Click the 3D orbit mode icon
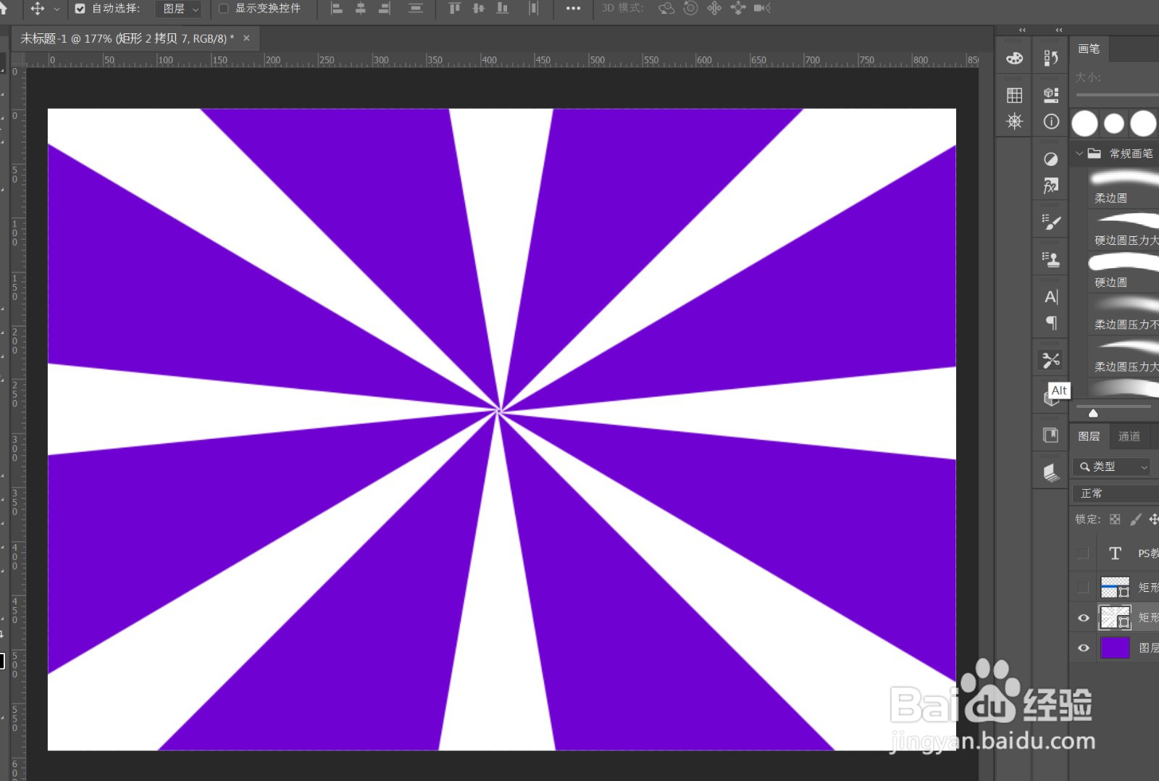This screenshot has width=1159, height=781. pyautogui.click(x=666, y=9)
